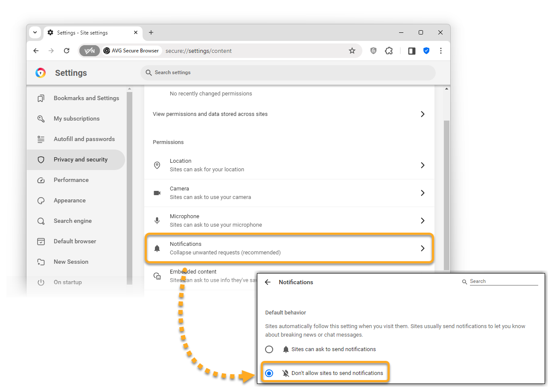Click the privacy guard icon in toolbar
The width and height of the screenshot is (554, 392).
(x=373, y=51)
